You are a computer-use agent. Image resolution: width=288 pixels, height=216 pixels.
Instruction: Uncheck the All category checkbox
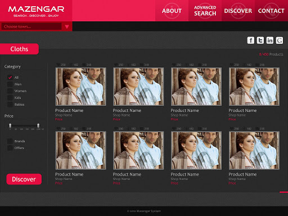tap(10, 77)
